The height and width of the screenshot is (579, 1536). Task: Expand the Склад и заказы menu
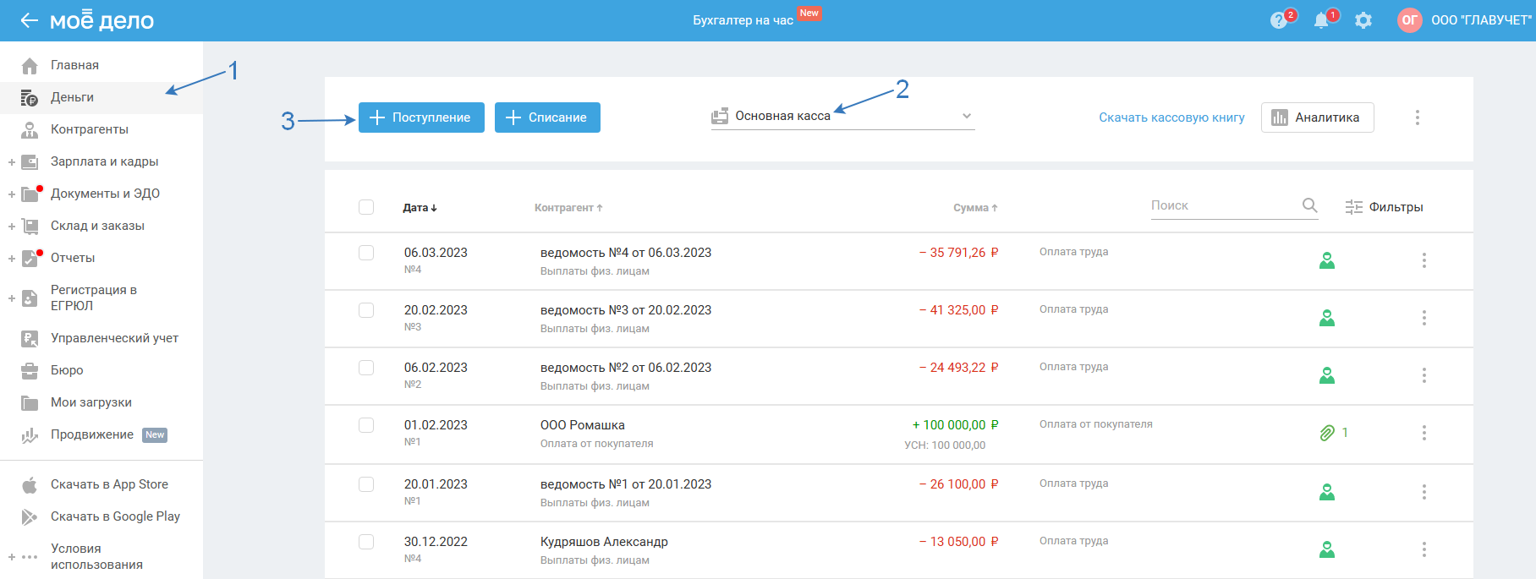[x=12, y=226]
